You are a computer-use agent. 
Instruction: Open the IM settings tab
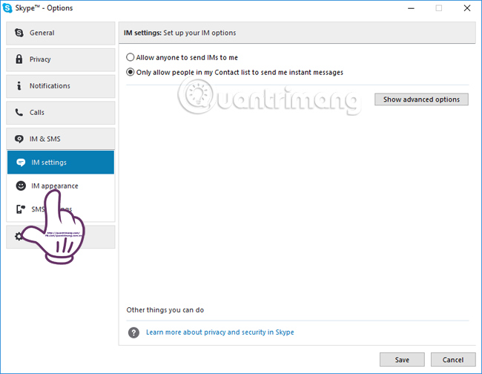(61, 163)
